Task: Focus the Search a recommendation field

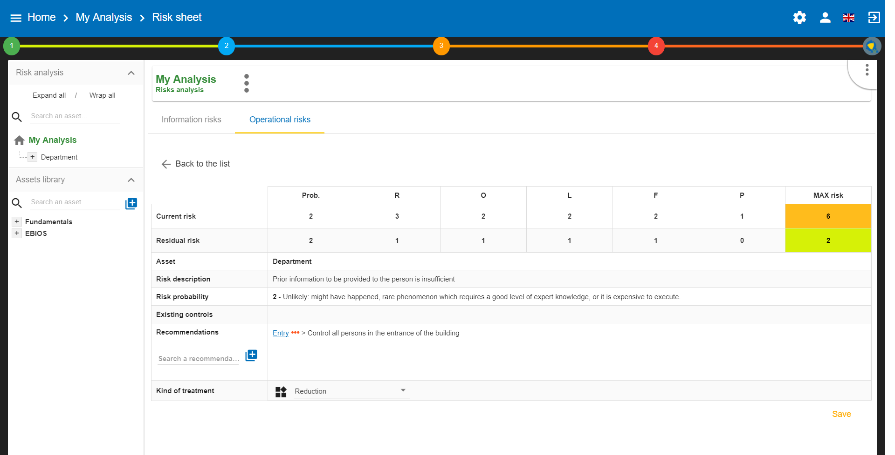Action: (198, 359)
